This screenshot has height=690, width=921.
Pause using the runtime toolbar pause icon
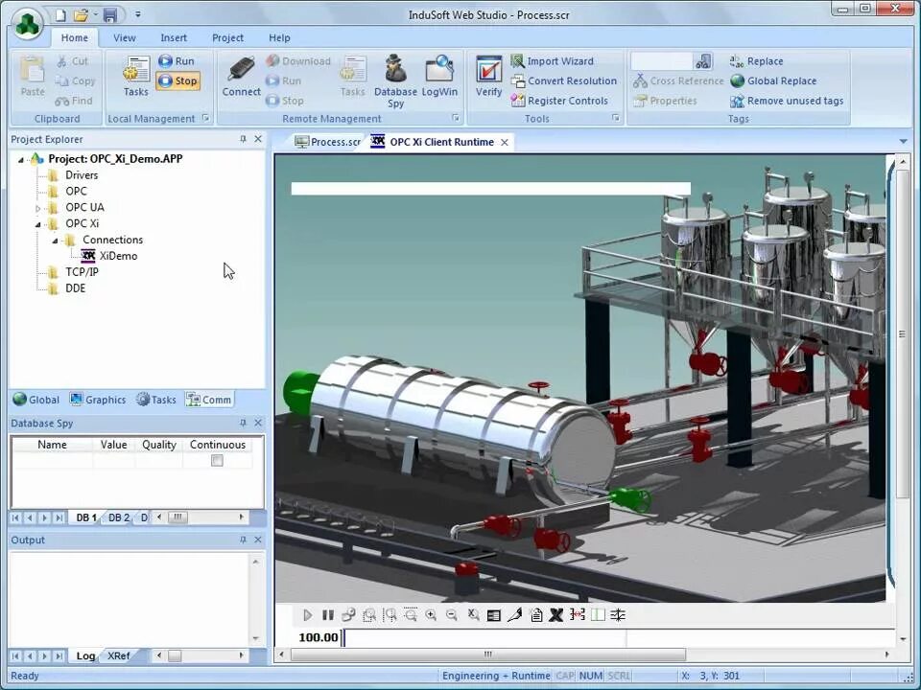point(328,615)
